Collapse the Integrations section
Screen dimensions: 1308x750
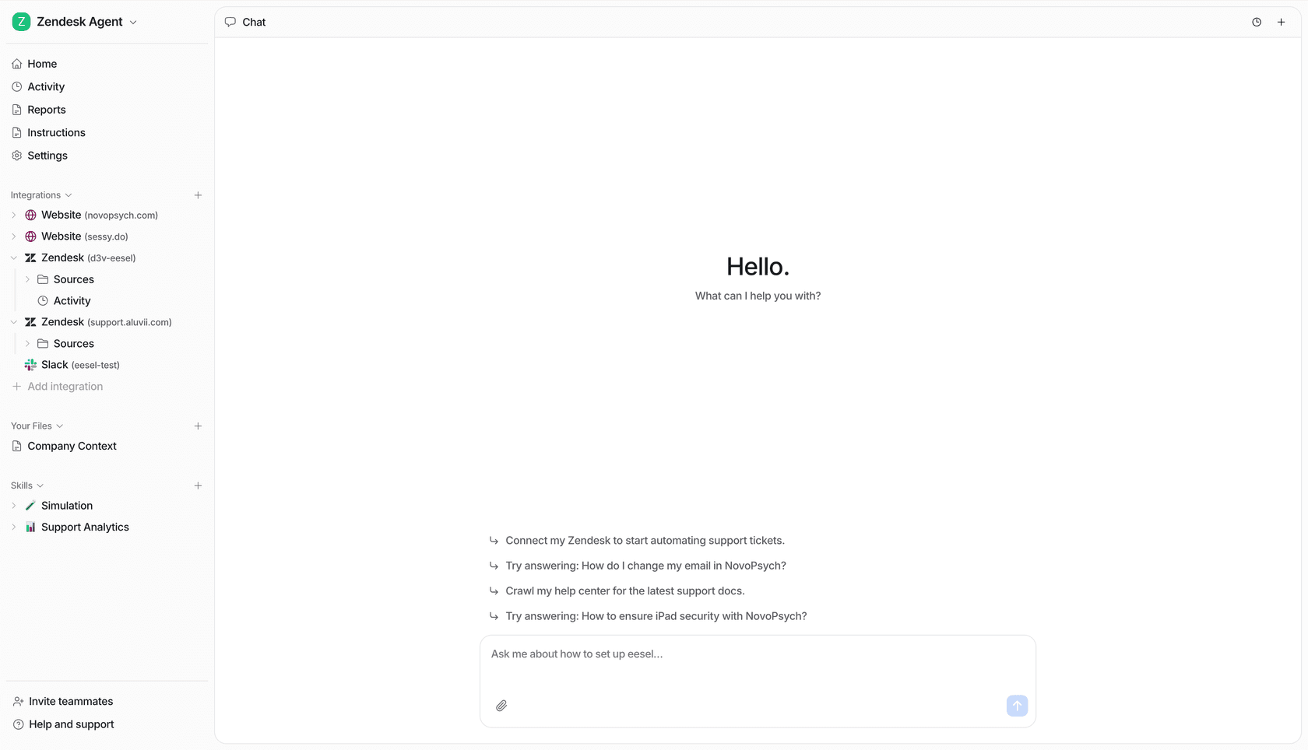[x=68, y=195]
